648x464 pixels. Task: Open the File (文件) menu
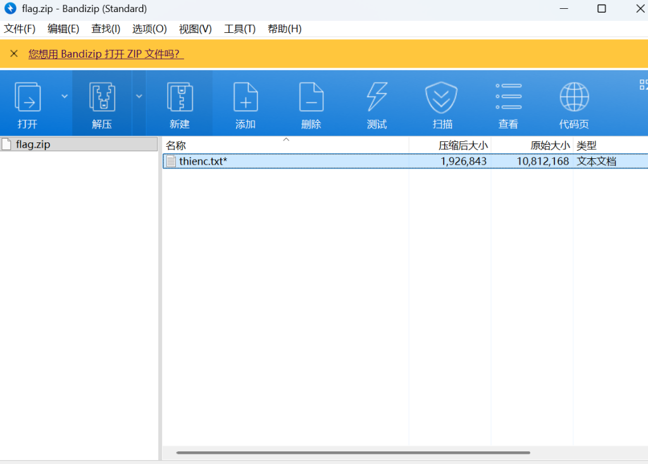pos(20,29)
